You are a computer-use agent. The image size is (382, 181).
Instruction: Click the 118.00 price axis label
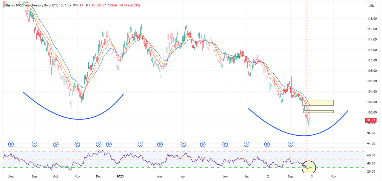point(371,18)
